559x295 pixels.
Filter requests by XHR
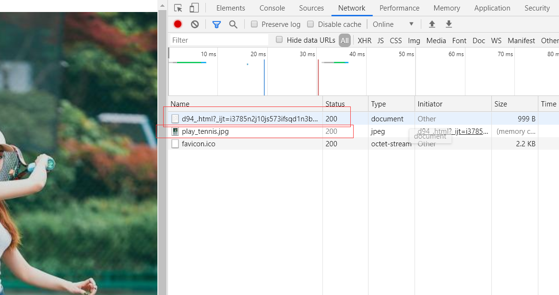pos(364,41)
